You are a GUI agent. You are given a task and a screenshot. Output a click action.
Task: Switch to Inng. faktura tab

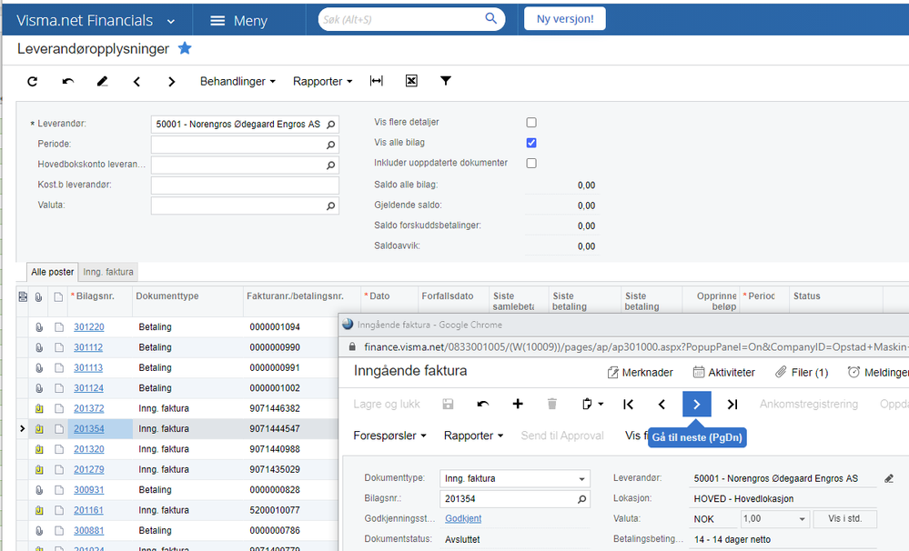108,272
